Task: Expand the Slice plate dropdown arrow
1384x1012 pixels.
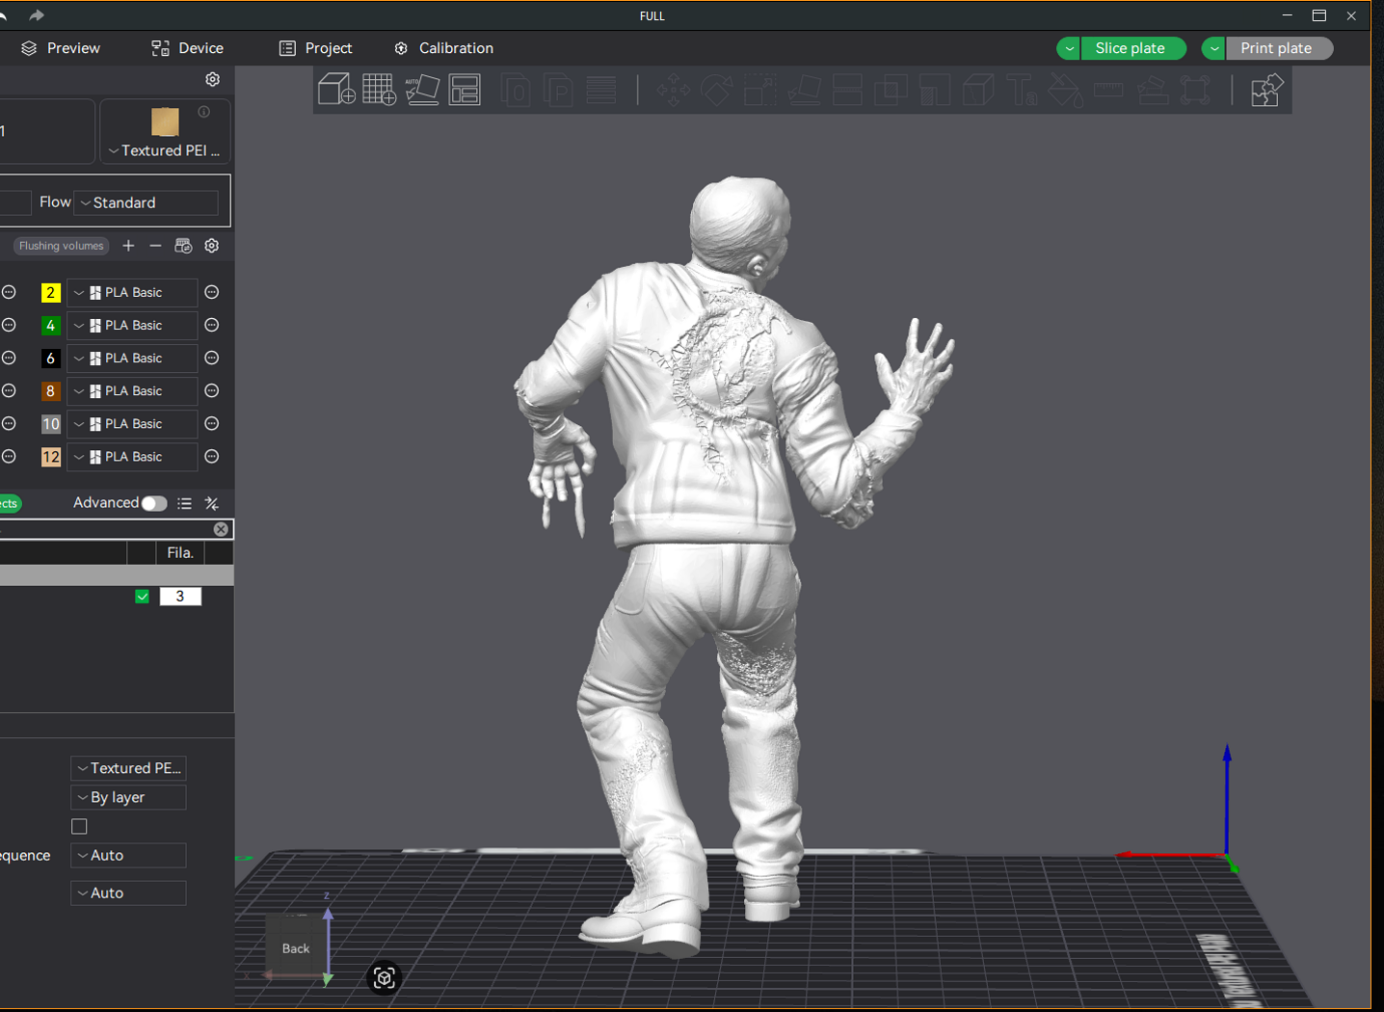Action: click(x=1069, y=48)
